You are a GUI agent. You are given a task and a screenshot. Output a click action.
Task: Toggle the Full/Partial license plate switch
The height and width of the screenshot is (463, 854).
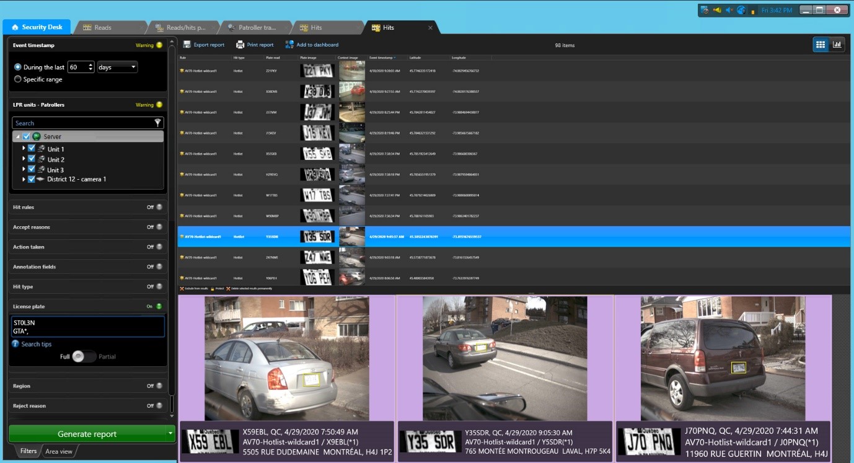click(x=84, y=356)
